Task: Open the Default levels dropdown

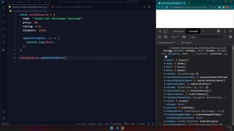Action: coord(167,43)
